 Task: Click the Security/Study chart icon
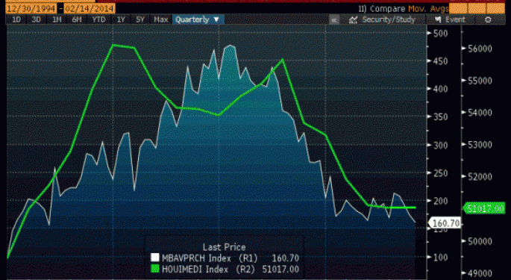[354, 20]
